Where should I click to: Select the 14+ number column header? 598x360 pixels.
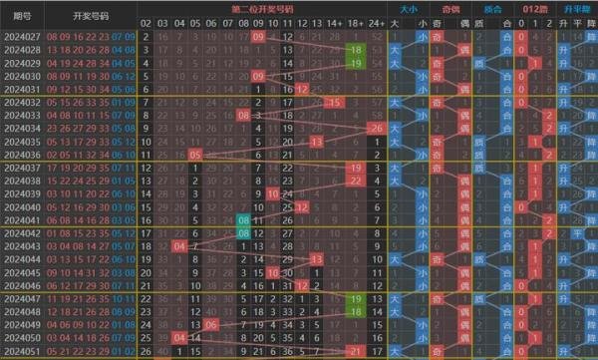(334, 24)
